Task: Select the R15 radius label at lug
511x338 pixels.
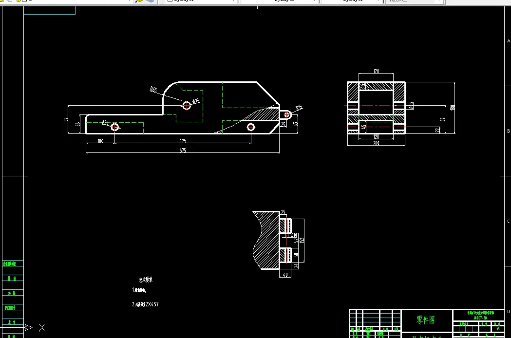Action: (299, 108)
